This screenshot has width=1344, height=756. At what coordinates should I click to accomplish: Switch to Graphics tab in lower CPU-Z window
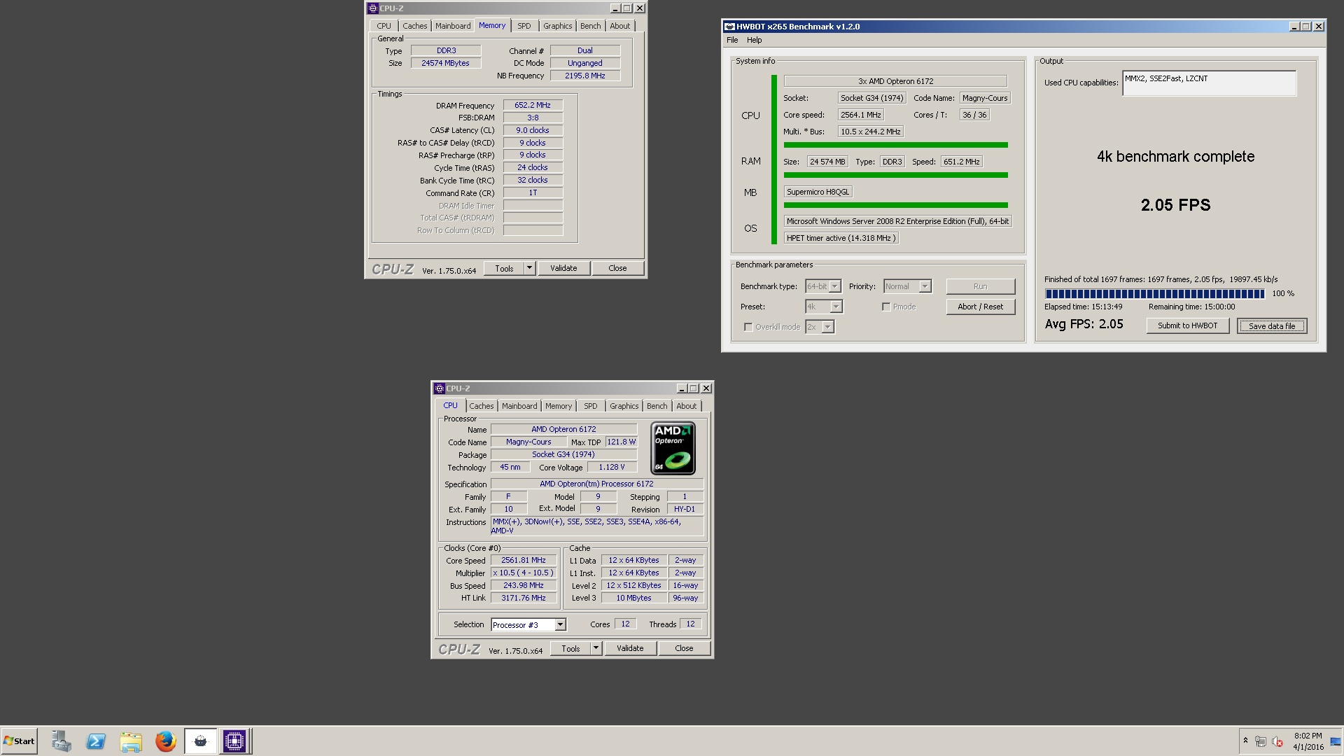[624, 406]
